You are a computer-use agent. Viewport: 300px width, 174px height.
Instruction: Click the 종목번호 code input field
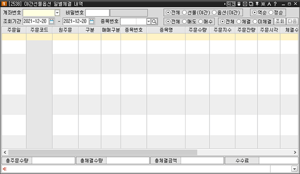tap(133, 22)
